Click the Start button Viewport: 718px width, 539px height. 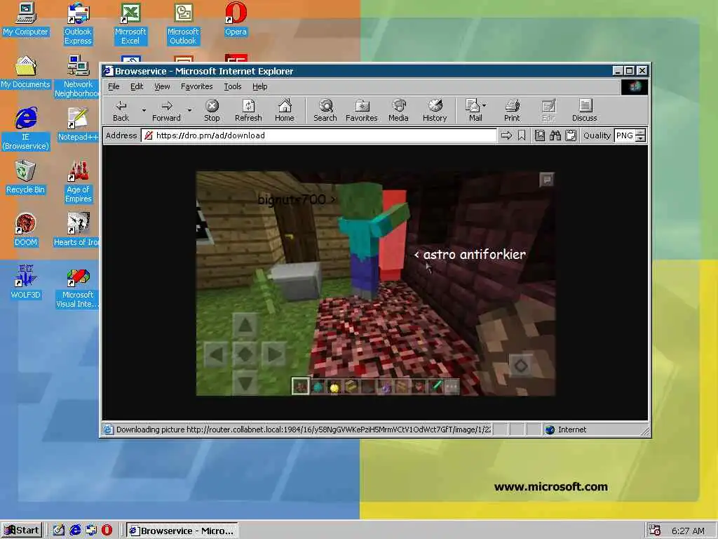pyautogui.click(x=22, y=531)
